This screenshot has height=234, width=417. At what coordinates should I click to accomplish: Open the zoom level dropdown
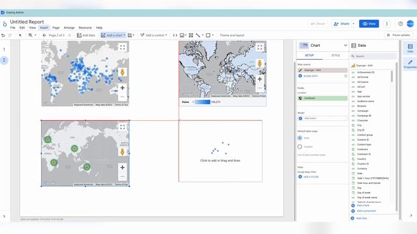32,35
